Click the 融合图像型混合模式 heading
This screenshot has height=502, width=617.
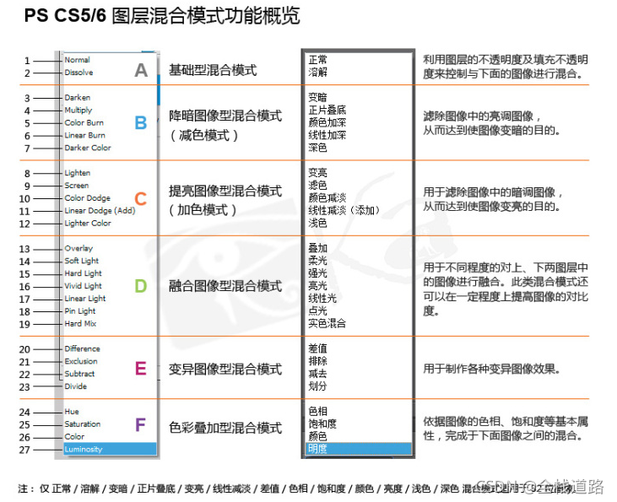(x=225, y=286)
